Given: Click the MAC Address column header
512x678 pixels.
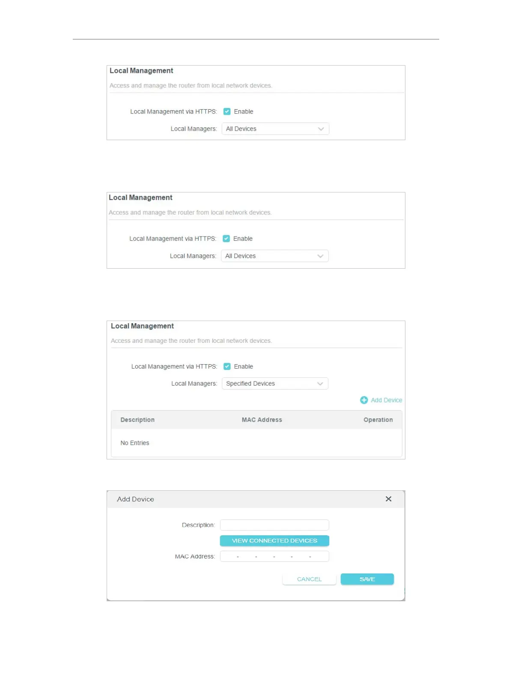Looking at the screenshot, I should coord(262,420).
